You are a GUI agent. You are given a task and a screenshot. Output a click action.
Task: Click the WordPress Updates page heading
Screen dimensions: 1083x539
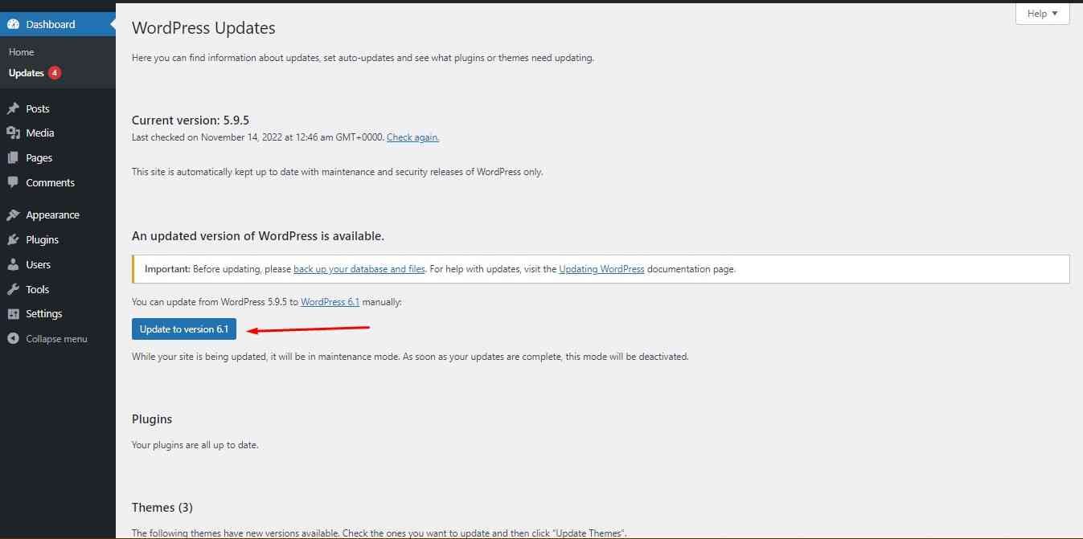point(203,28)
